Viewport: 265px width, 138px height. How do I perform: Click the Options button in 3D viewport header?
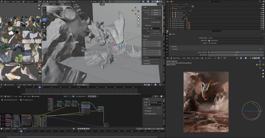coord(161,4)
